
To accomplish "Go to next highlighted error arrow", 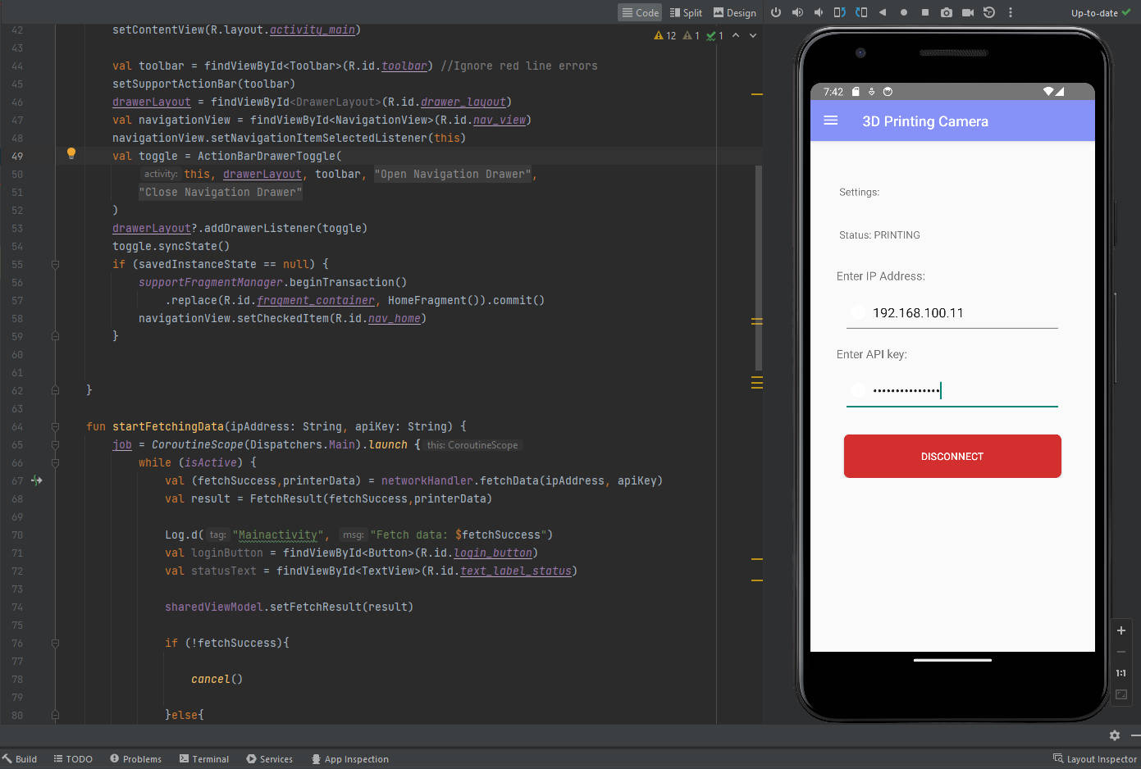I will pyautogui.click(x=753, y=35).
